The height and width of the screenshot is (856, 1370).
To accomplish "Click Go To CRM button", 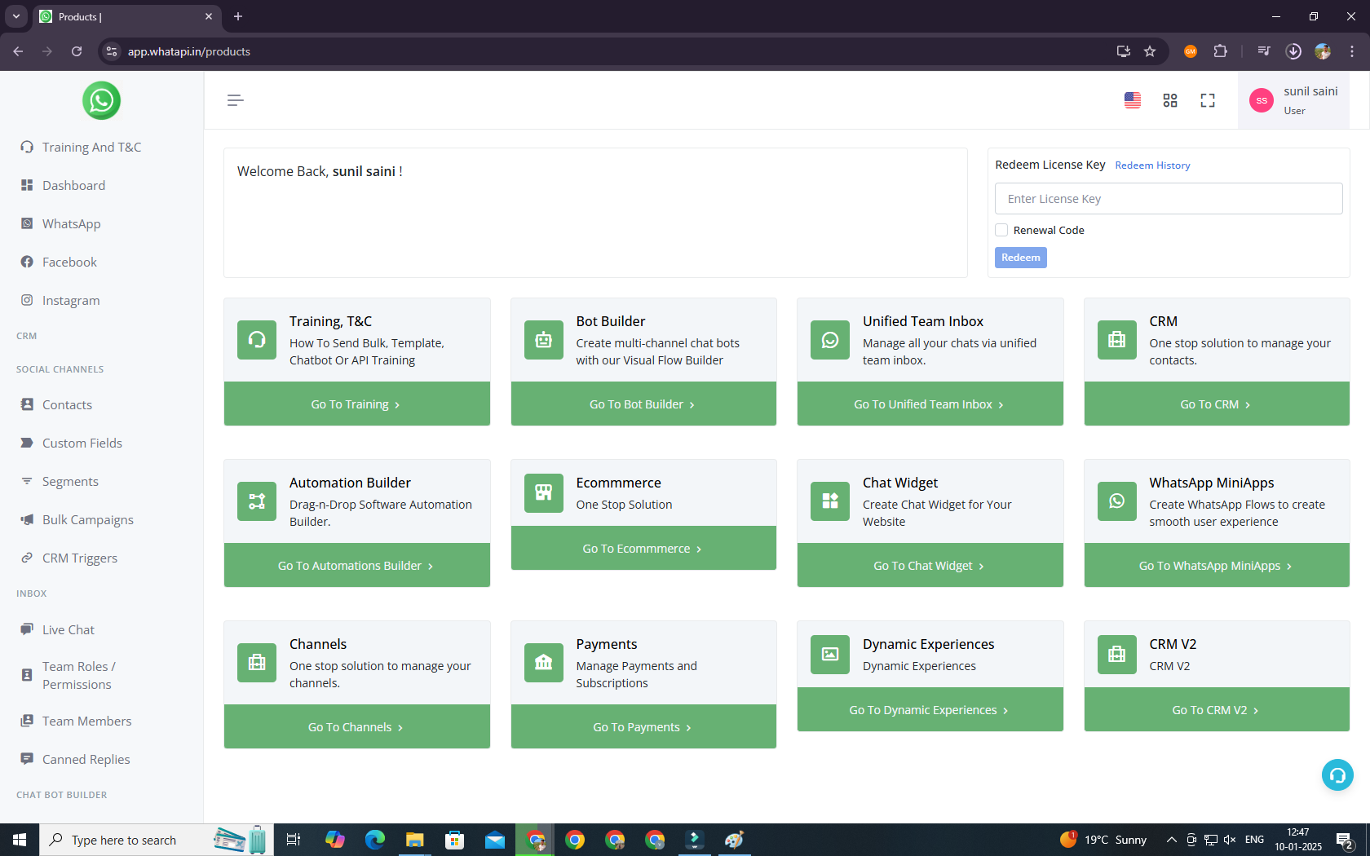I will [x=1217, y=404].
